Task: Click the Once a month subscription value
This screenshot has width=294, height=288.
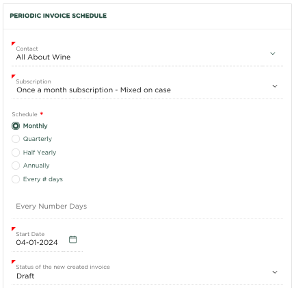Action: [94, 90]
